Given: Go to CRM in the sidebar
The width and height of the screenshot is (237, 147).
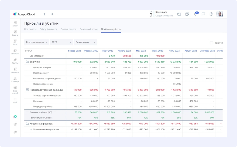Looking at the screenshot, I should point(15,42).
